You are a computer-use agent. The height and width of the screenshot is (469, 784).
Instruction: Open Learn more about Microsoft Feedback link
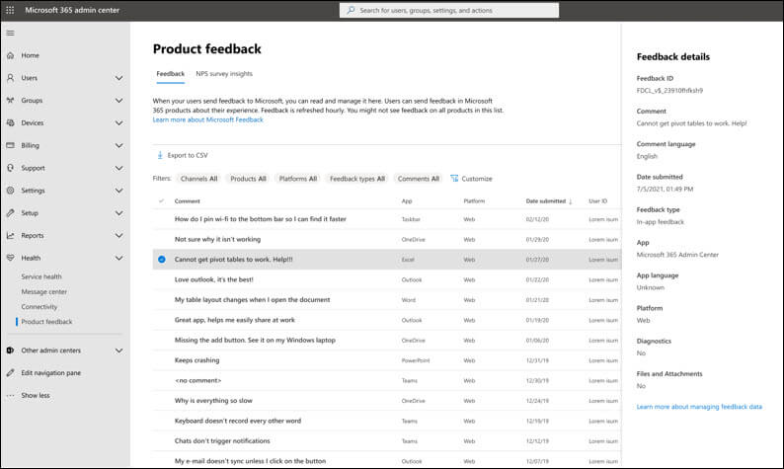tap(207, 119)
